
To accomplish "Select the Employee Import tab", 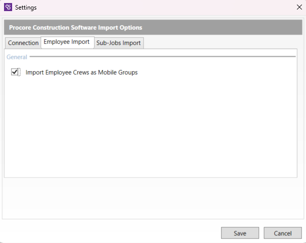I will click(x=68, y=42).
